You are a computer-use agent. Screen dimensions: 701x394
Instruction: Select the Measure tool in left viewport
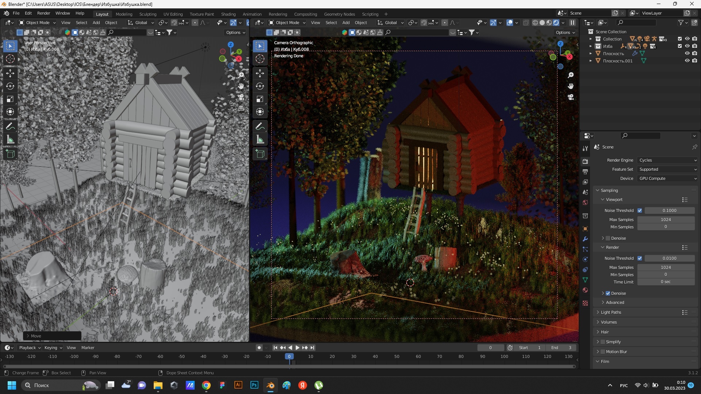click(x=10, y=140)
